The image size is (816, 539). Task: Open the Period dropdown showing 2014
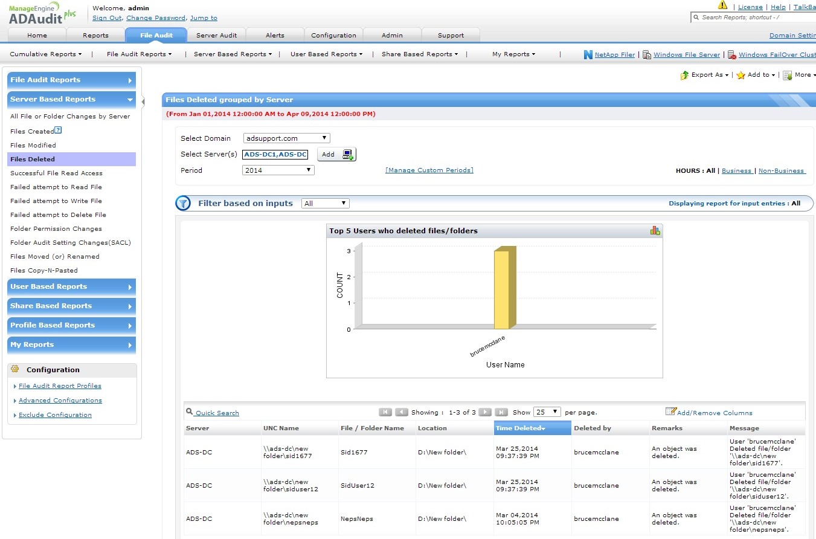pyautogui.click(x=278, y=170)
